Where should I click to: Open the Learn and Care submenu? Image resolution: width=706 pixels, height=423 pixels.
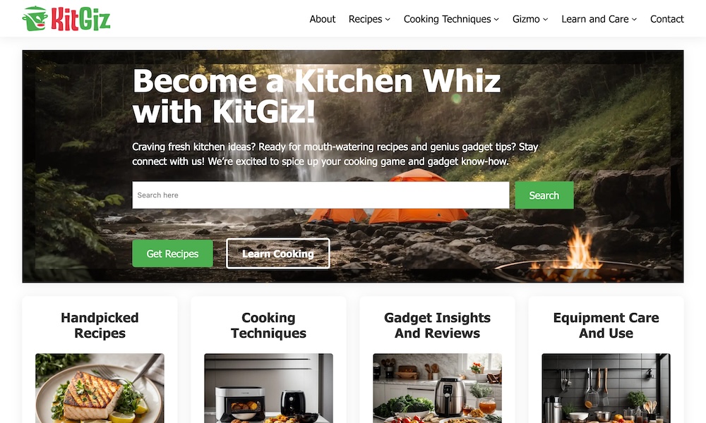[x=599, y=19]
